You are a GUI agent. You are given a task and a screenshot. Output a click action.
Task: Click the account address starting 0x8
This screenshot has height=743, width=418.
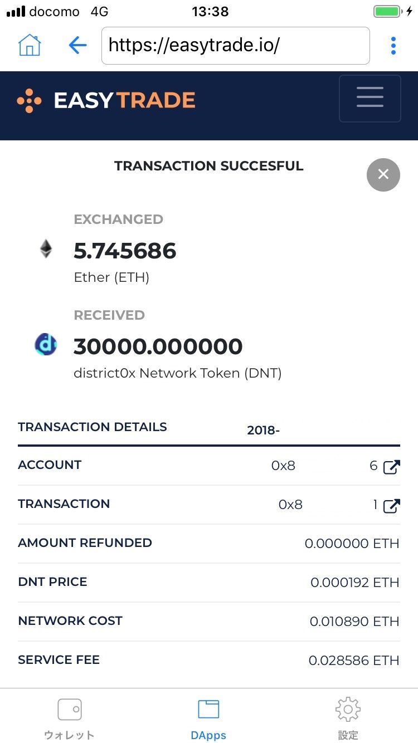283,466
